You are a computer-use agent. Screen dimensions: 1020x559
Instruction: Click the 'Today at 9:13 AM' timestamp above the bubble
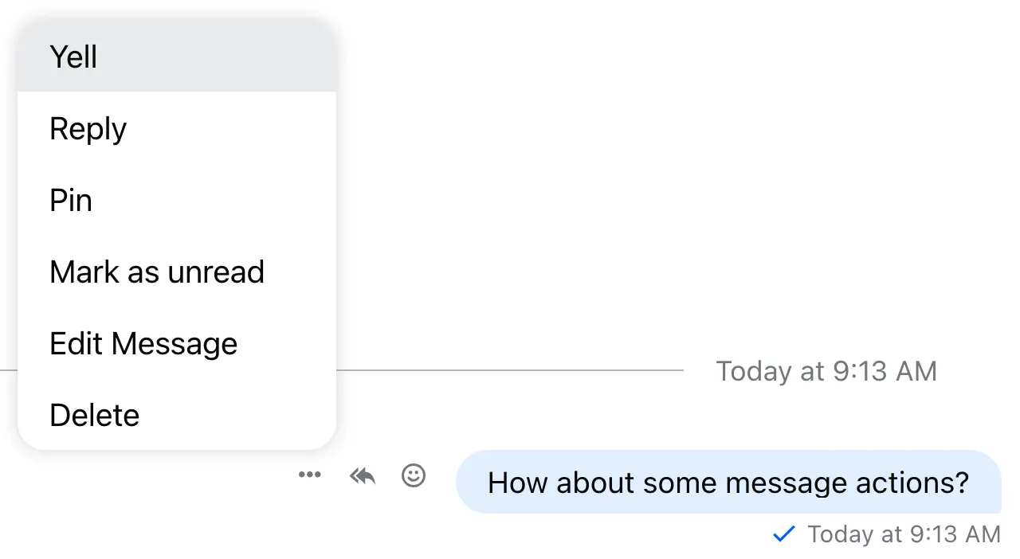point(826,370)
